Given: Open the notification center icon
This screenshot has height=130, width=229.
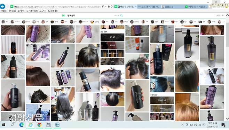Looking at the screenshot, I should click(223, 125).
